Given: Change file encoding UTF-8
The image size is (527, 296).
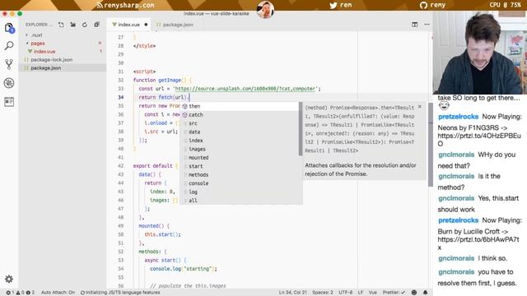Looking at the screenshot, I should coord(345,293).
